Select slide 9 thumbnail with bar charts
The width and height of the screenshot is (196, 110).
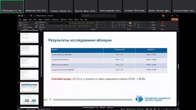pos(29,100)
